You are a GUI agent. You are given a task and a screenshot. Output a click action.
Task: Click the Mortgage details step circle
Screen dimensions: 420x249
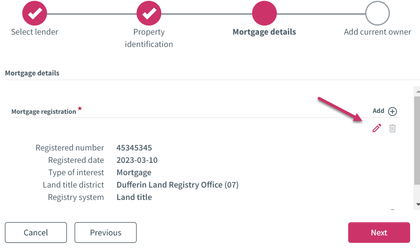[x=264, y=13]
